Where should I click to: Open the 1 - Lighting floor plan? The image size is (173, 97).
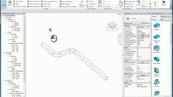pos(15,23)
